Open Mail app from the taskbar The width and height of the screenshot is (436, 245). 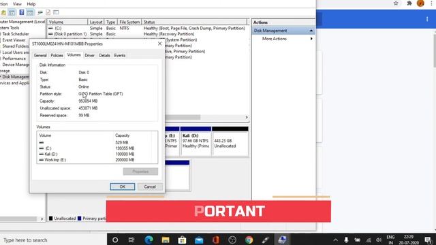(199, 240)
